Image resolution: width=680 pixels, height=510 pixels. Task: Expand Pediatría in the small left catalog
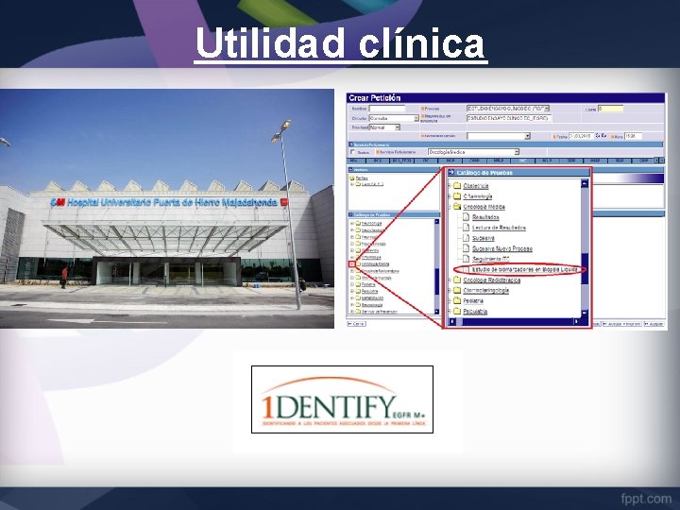coord(351,284)
